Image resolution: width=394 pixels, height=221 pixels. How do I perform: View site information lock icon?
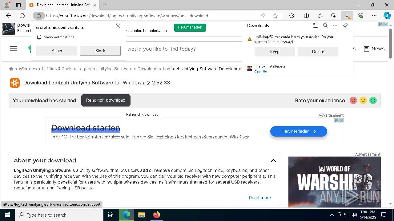[x=38, y=16]
